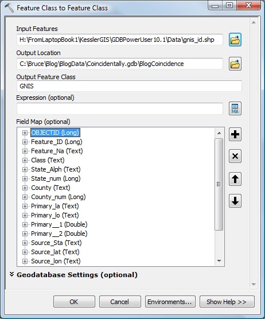The image size is (265, 319).
Task: Expand the Primary_lo (Text) field node
Action: click(25, 215)
